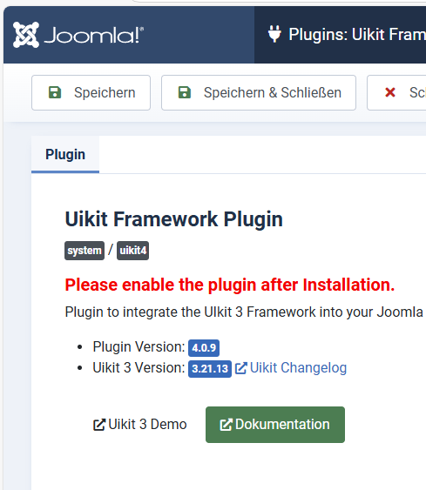The width and height of the screenshot is (426, 490).
Task: Save plugin with Speichern button
Action: pos(91,92)
